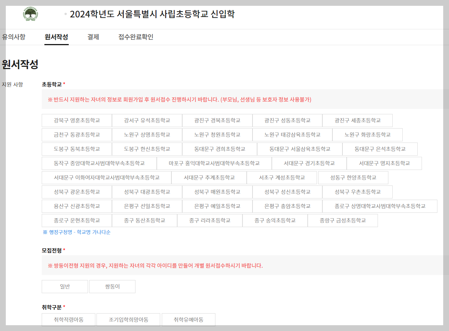Go to the 결제 tab

pos(93,37)
